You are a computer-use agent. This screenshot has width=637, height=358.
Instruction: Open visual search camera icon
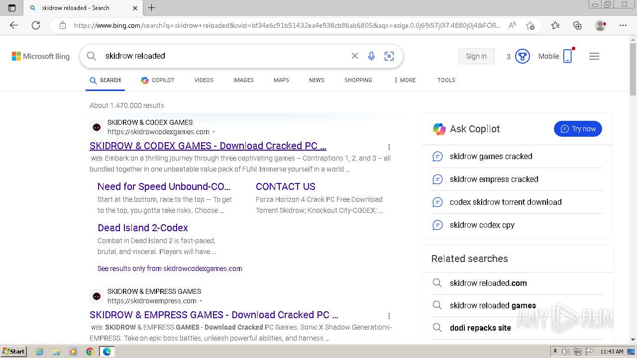coord(389,56)
